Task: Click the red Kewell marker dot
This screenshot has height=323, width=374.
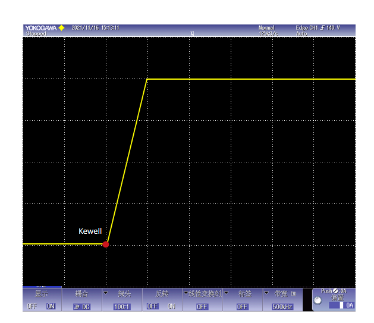Action: click(106, 244)
